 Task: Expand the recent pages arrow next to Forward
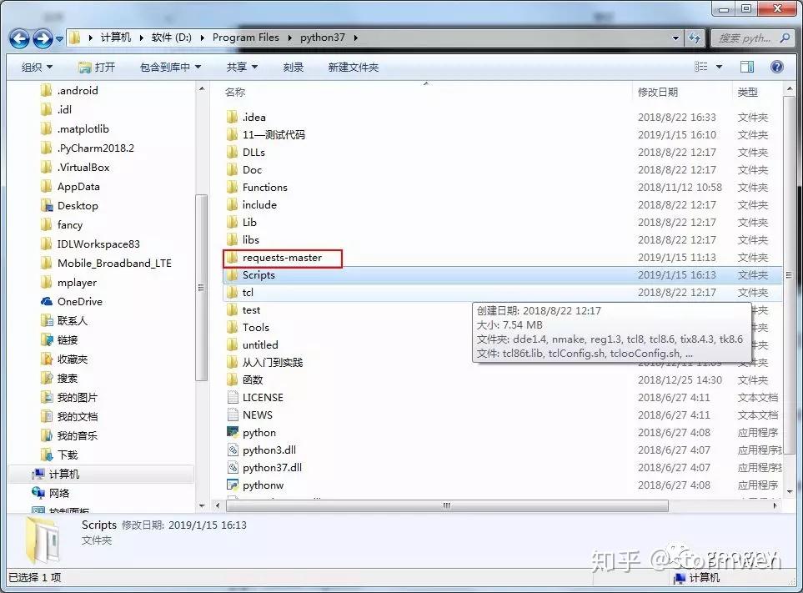pyautogui.click(x=59, y=39)
